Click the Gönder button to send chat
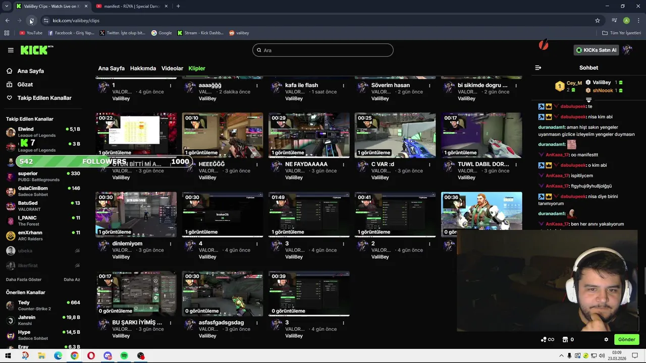 (x=626, y=339)
